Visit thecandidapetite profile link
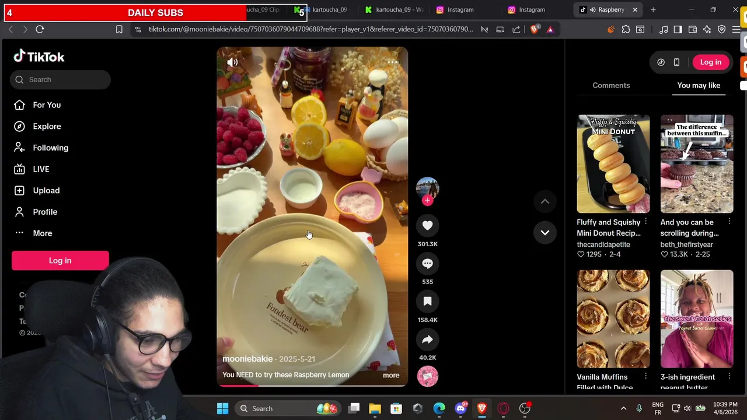 [603, 244]
